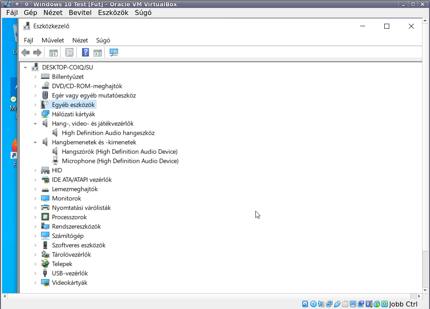Click the VirtualBox USB status icon

point(337,304)
